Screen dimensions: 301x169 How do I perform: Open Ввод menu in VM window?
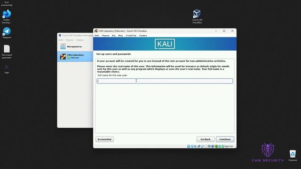pos(120,36)
